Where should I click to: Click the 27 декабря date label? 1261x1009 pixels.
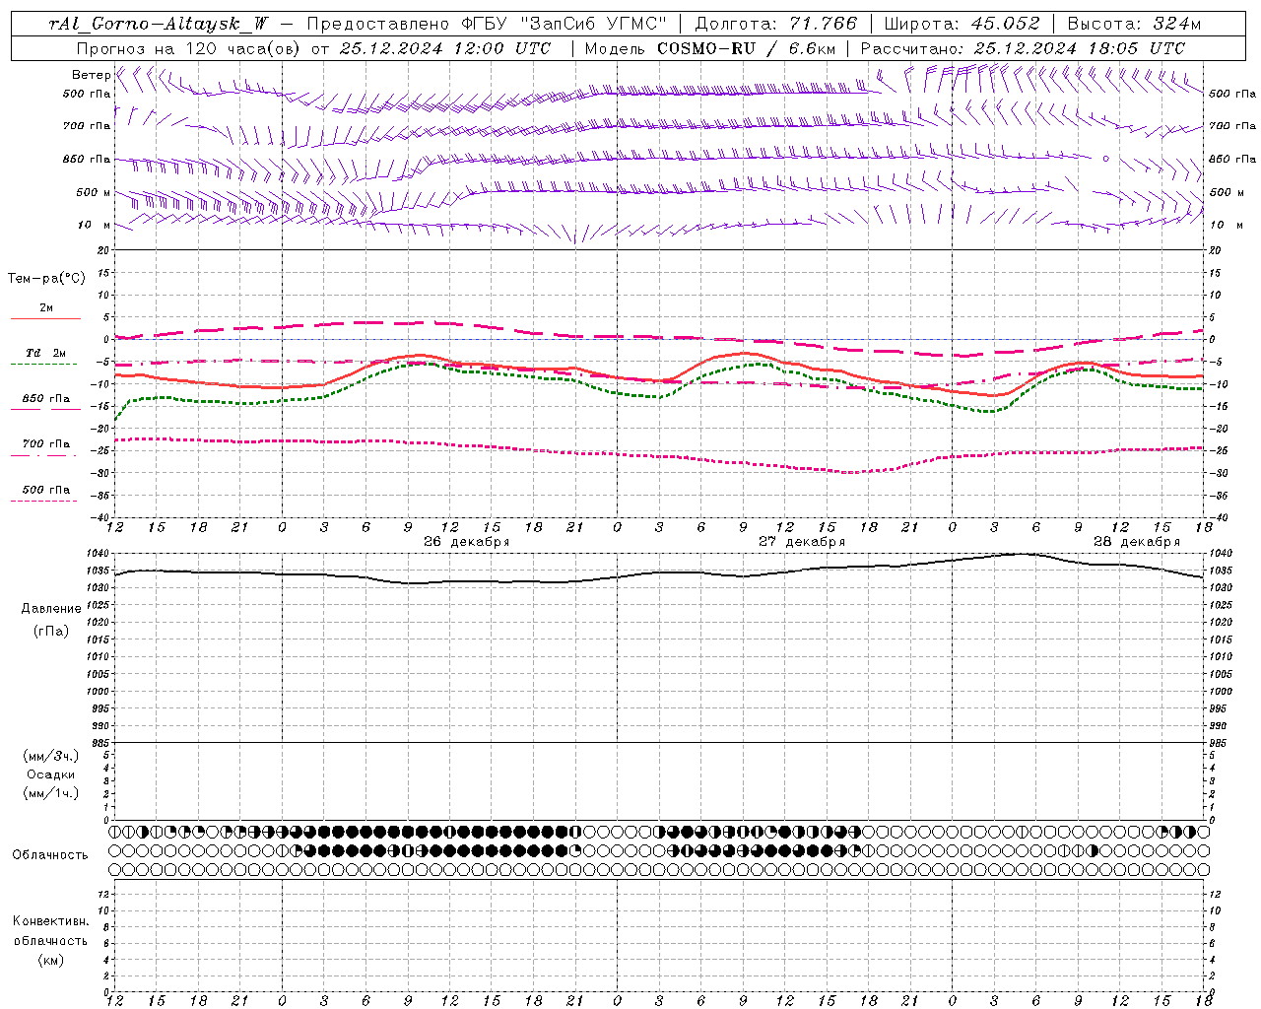(801, 542)
